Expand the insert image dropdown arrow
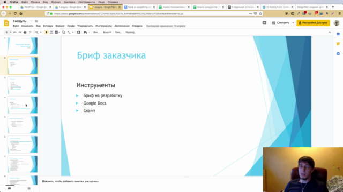The height and width of the screenshot is (192, 343). point(59,32)
